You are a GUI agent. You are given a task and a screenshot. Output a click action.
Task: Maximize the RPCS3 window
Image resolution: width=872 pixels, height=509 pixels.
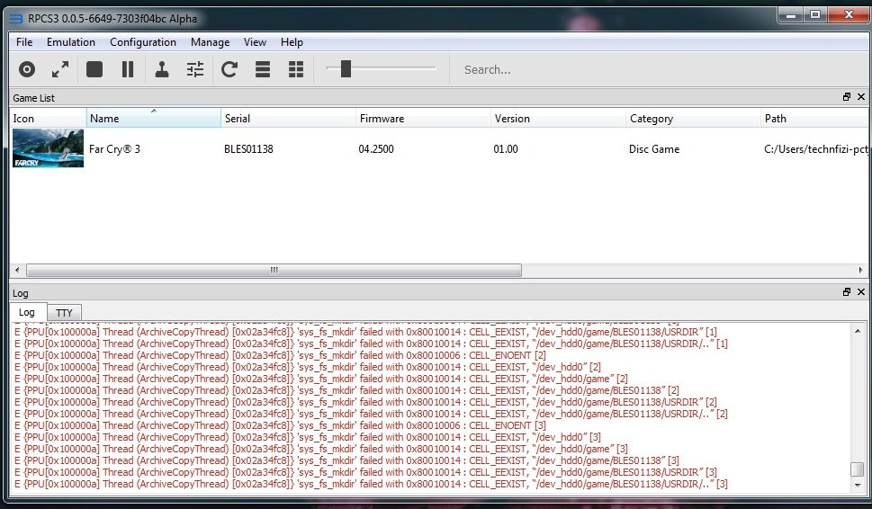(815, 15)
